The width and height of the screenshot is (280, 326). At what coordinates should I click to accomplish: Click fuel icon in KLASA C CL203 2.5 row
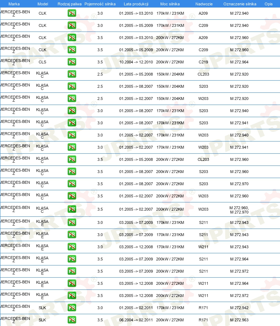(x=72, y=74)
